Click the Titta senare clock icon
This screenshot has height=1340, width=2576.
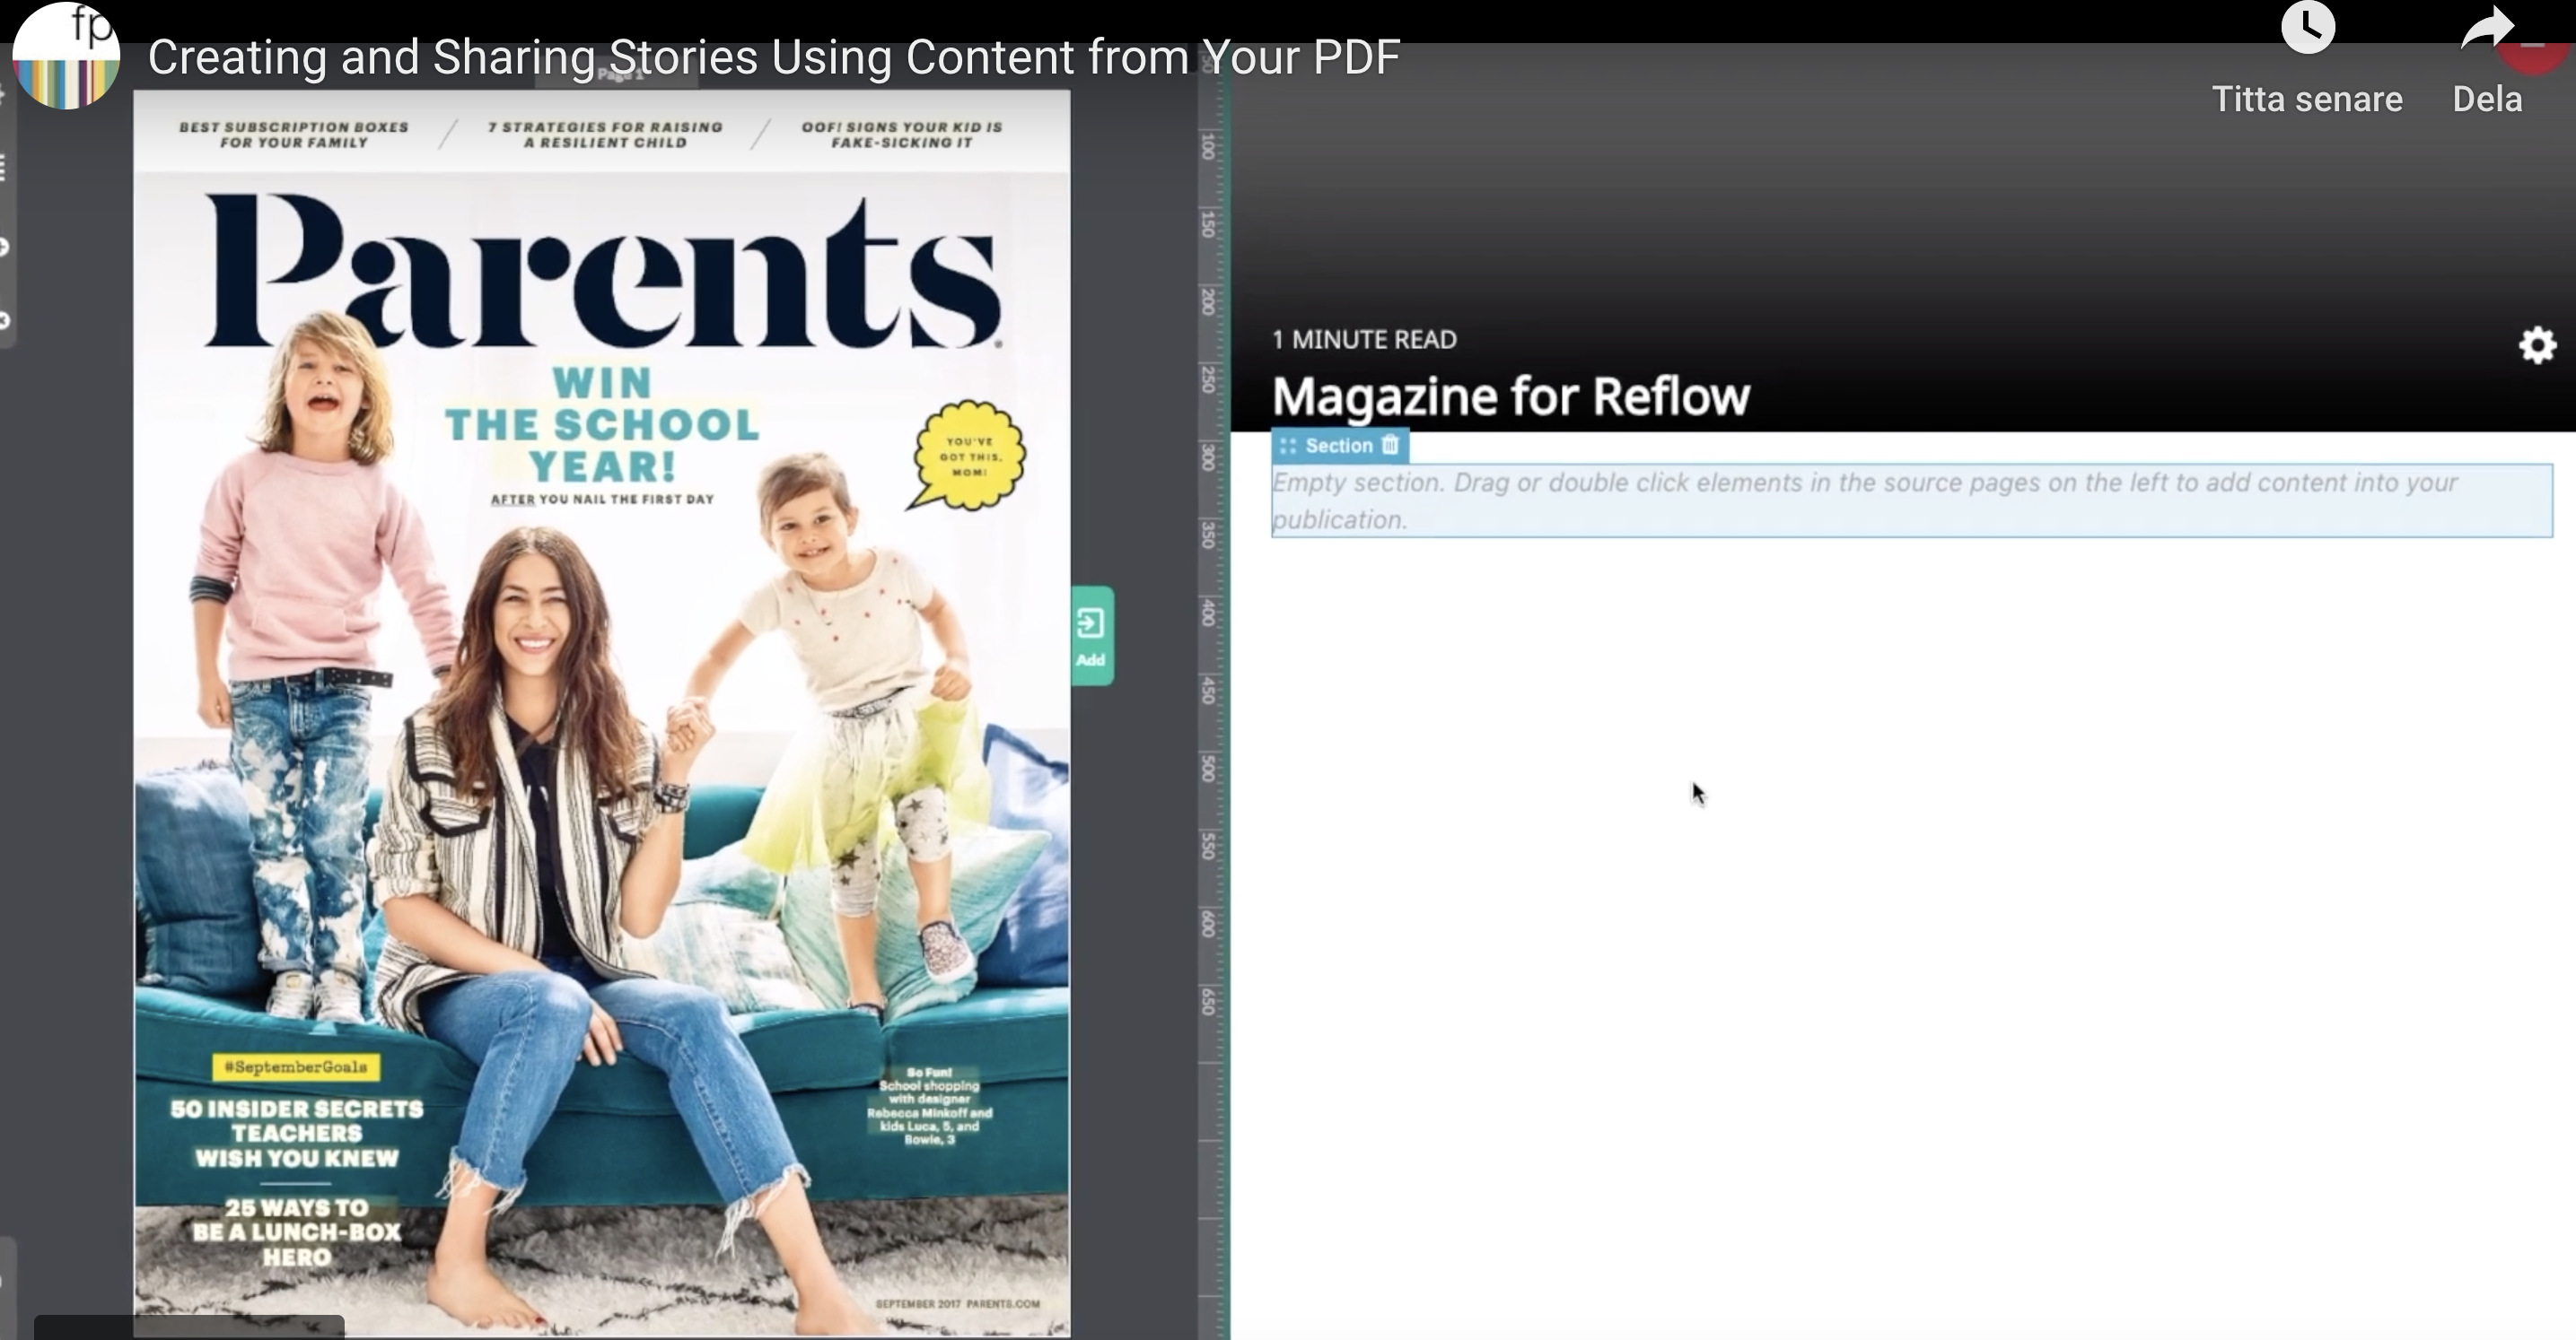click(2307, 28)
